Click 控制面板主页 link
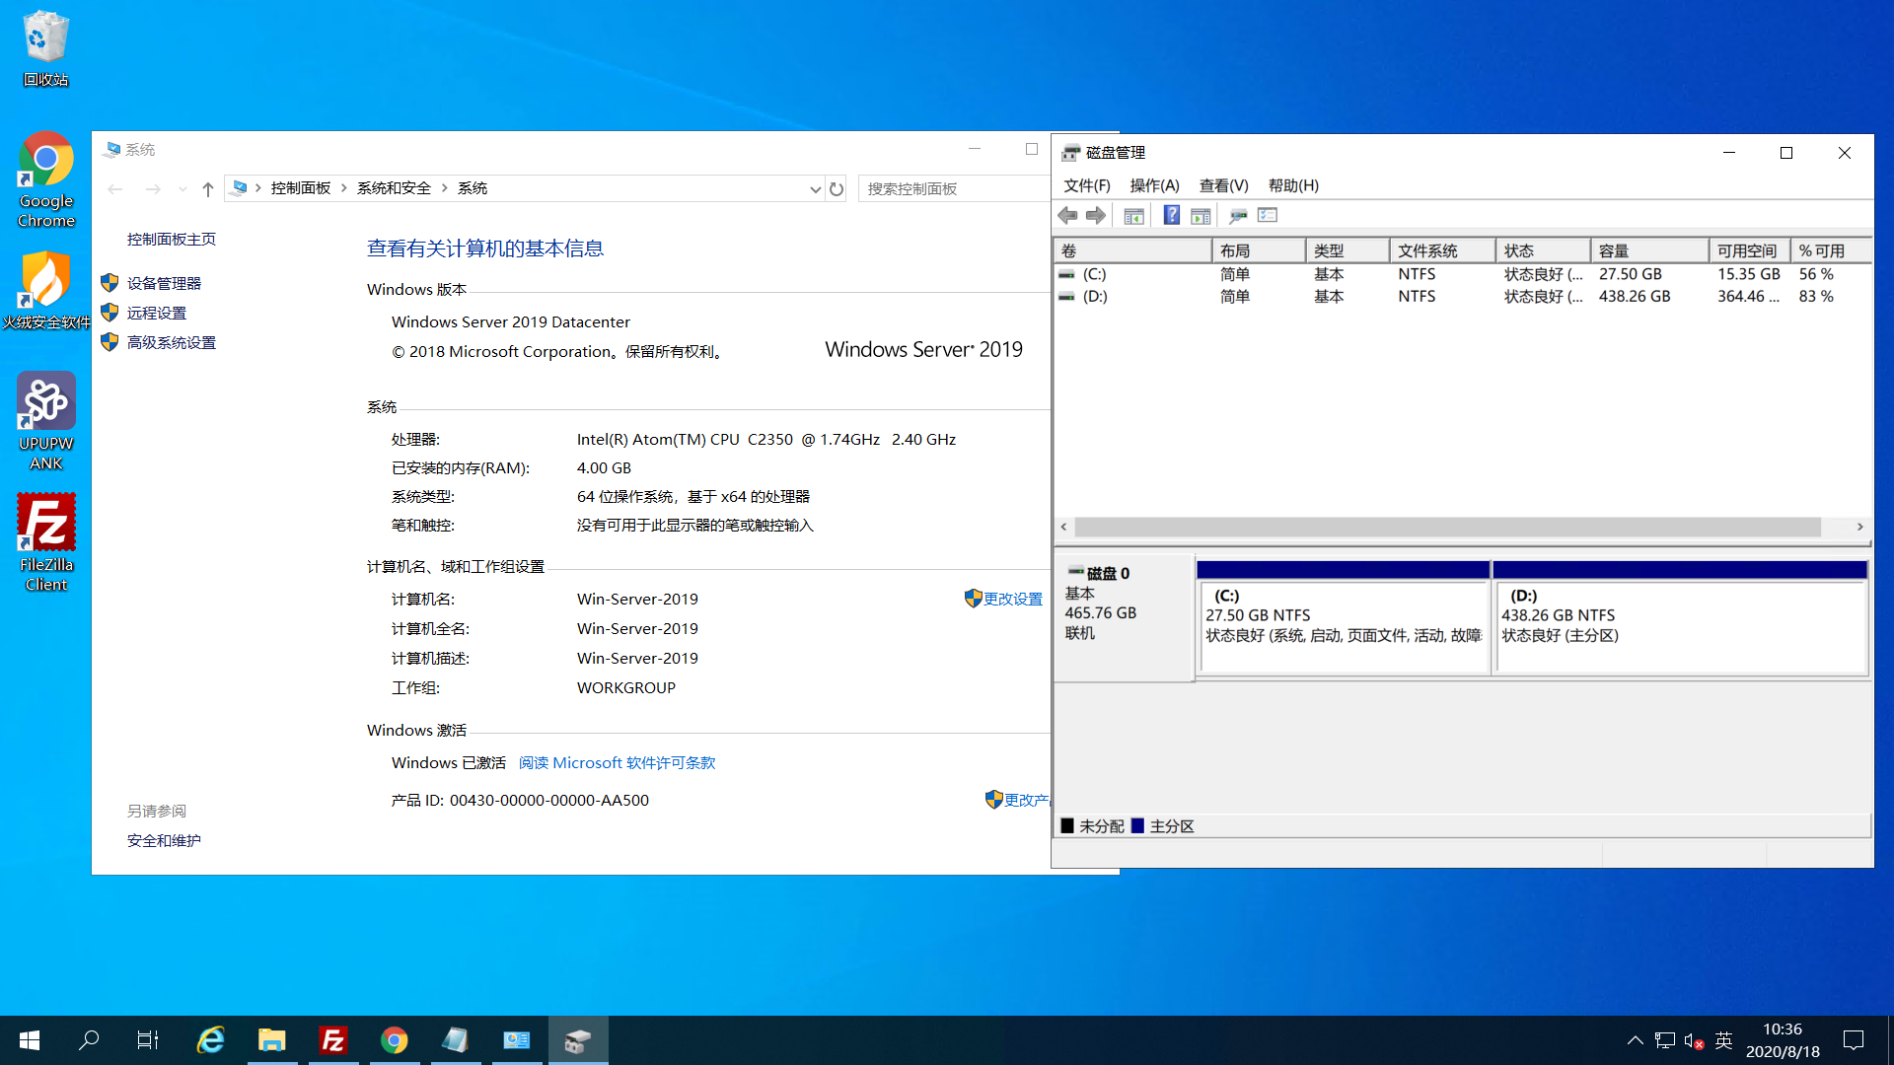1894x1065 pixels. coord(171,239)
